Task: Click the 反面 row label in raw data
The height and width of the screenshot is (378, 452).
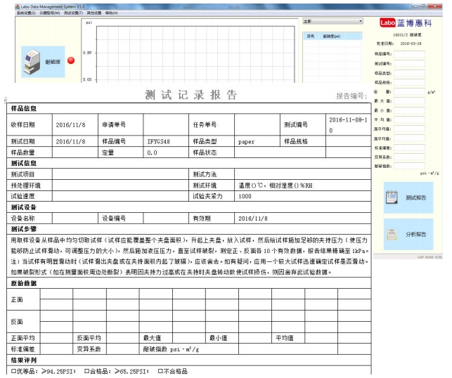Action: tap(17, 322)
